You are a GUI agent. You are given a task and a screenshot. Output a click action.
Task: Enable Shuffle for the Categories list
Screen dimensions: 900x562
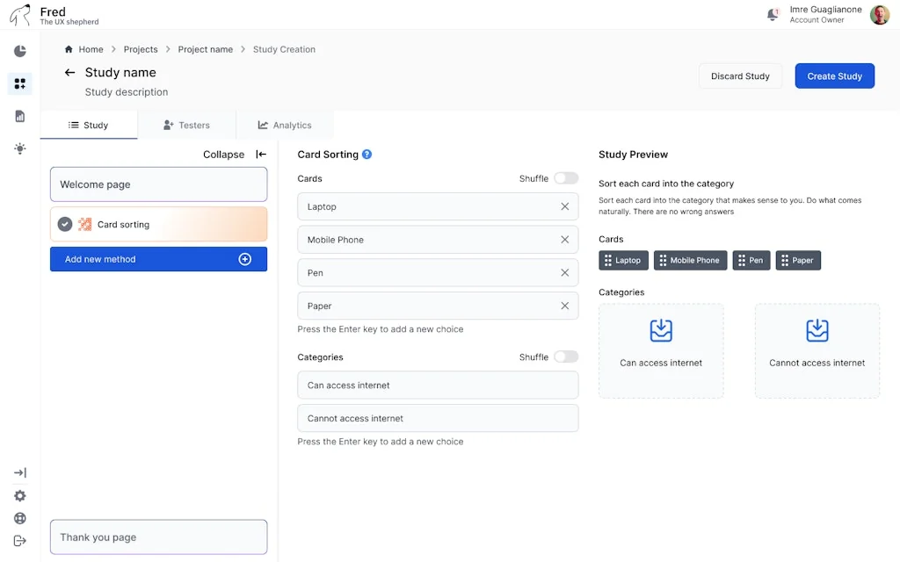(566, 356)
